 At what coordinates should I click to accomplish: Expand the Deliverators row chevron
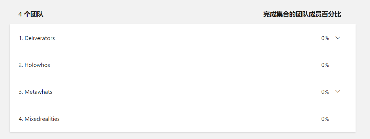click(338, 38)
